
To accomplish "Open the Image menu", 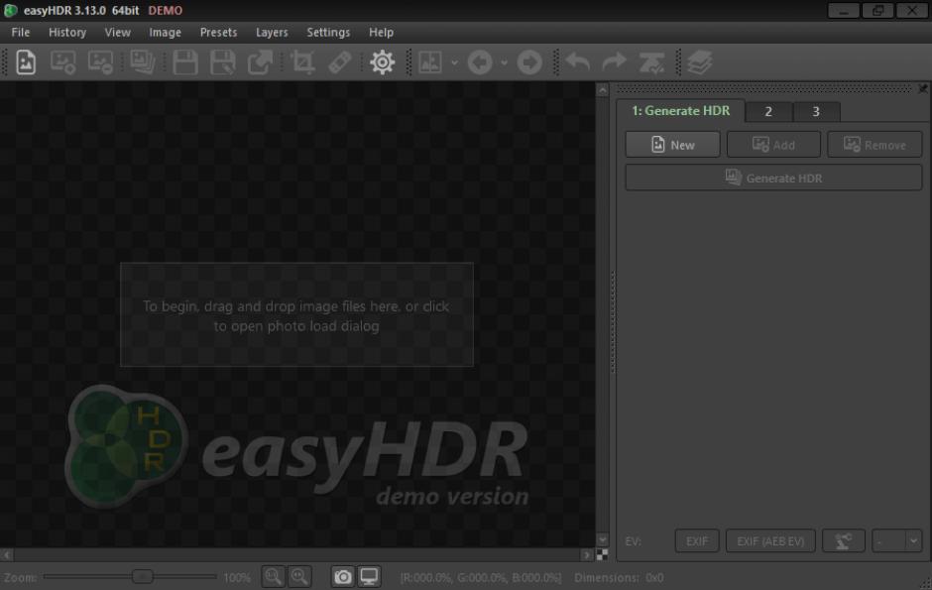I will [x=166, y=32].
